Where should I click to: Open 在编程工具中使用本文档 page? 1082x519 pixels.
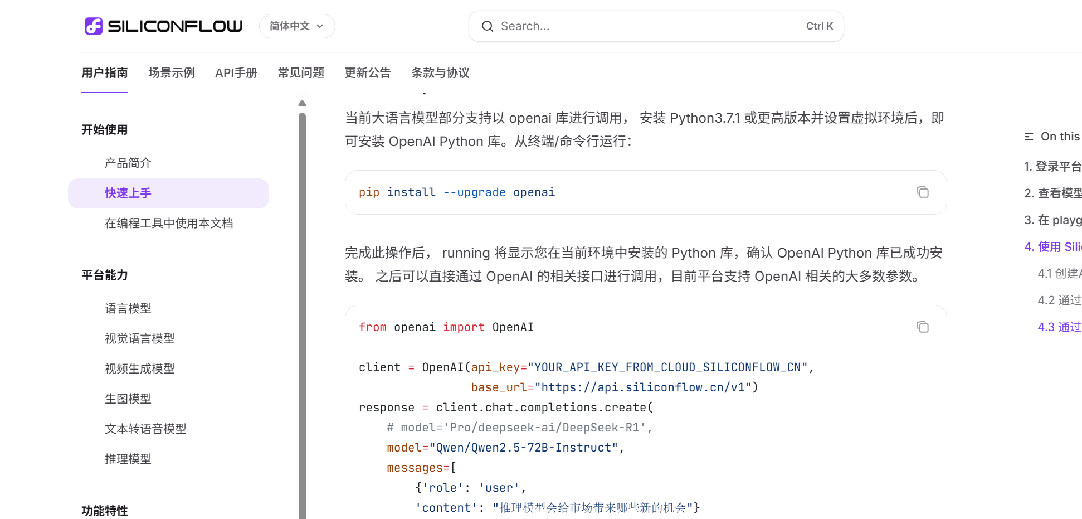coord(168,223)
